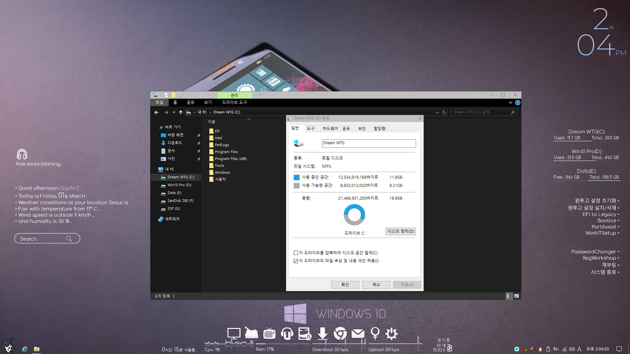Open Explorer help question mark icon

point(518,103)
